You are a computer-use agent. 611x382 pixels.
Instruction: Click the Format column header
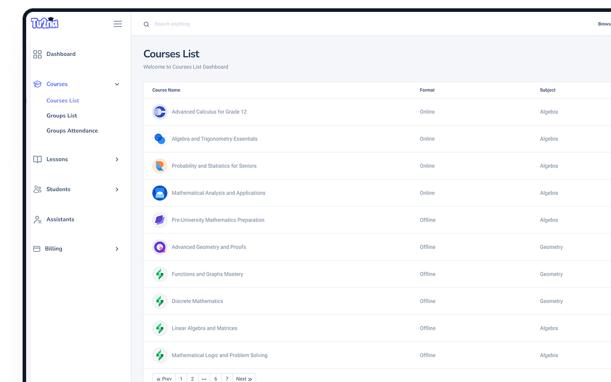[x=427, y=90]
